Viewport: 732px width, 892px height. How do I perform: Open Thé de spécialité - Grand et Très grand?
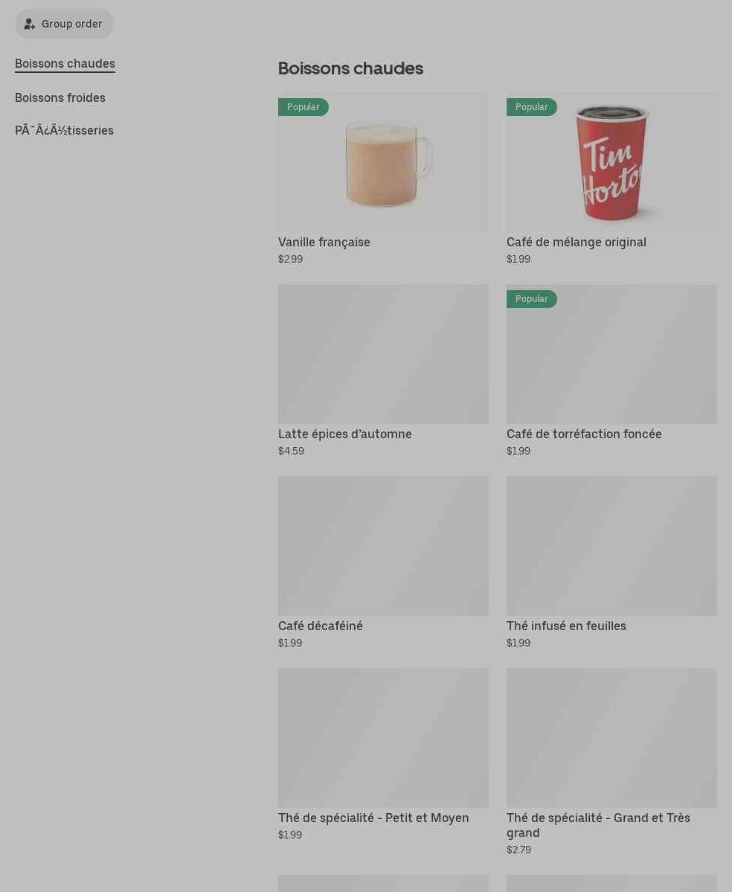598,826
